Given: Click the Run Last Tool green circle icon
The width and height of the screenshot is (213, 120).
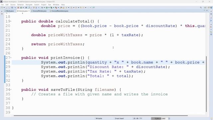Looking at the screenshot, I should [47, 8].
